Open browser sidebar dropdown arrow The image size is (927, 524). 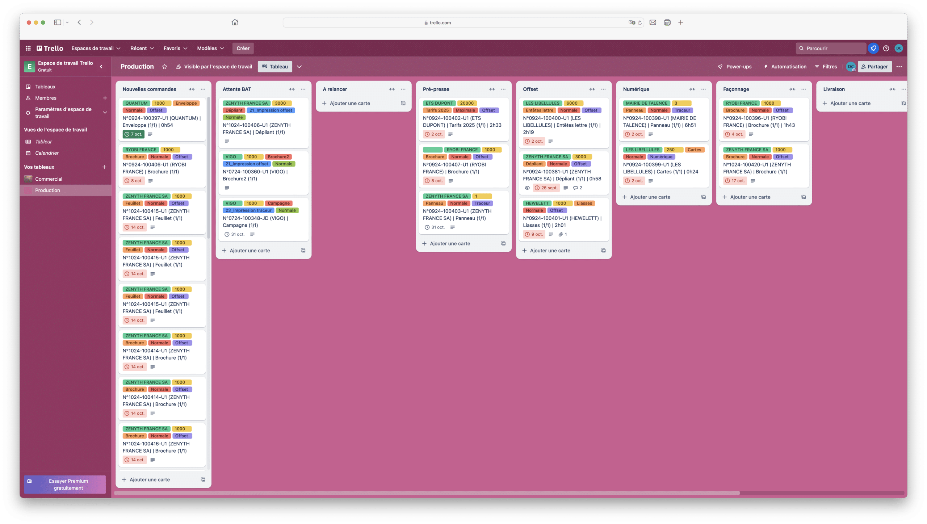(67, 22)
